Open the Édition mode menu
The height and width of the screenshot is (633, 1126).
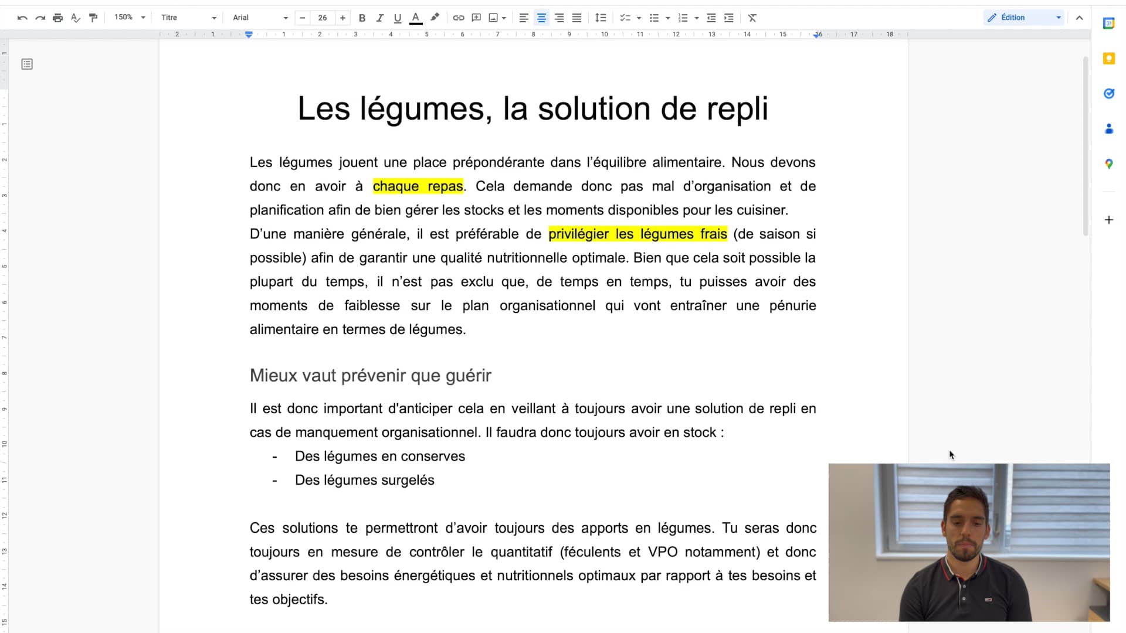(1024, 18)
